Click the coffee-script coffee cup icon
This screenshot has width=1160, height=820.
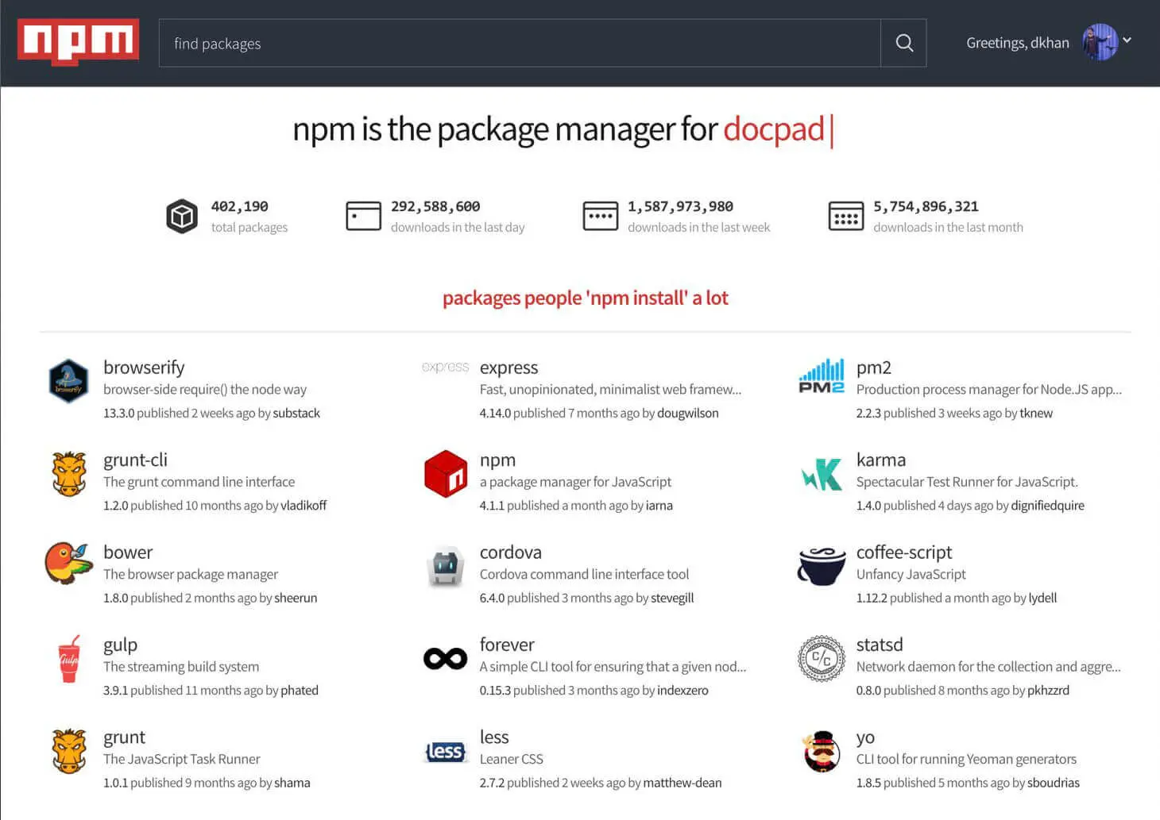coord(821,567)
